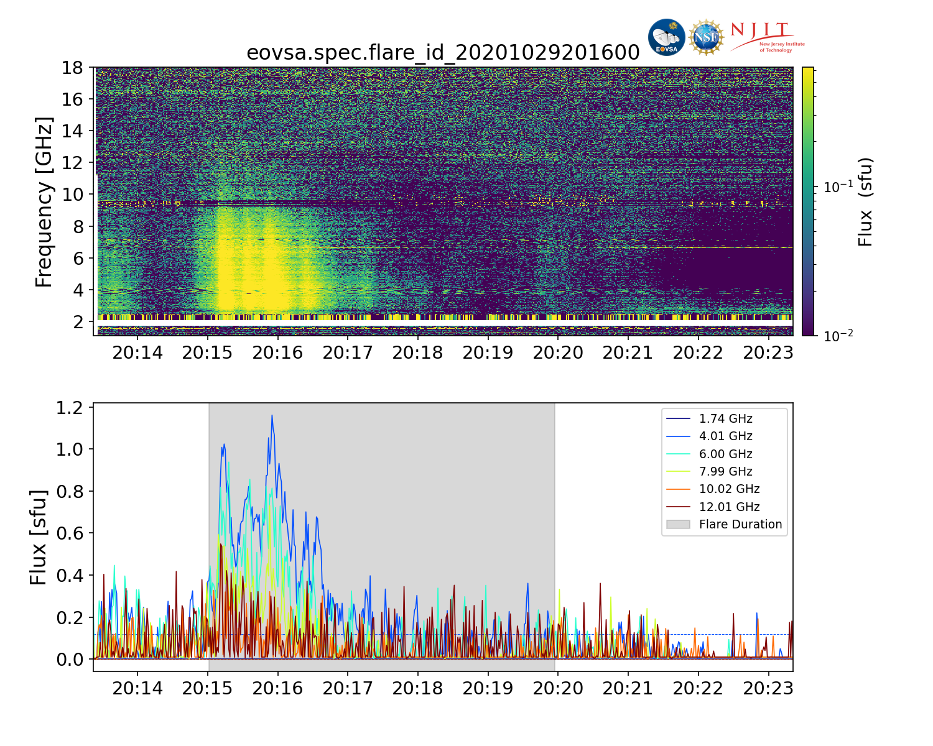
Task: Select the 4.01 GHz legend line marker
Action: click(x=678, y=436)
